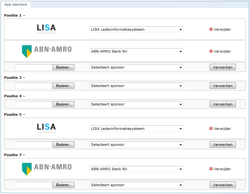The height and width of the screenshot is (194, 250).
Task: Open ABN-AMRO Bank NV dropdown in Positie 7
Action: [x=136, y=169]
